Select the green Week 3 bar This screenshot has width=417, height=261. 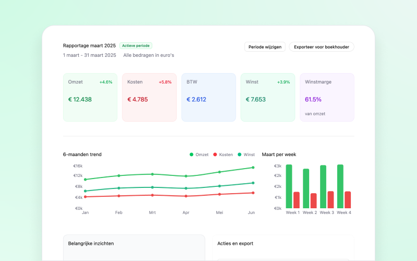(323, 187)
